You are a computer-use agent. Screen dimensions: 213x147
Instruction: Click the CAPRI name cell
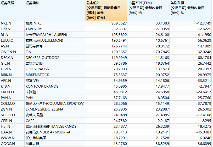(55, 121)
